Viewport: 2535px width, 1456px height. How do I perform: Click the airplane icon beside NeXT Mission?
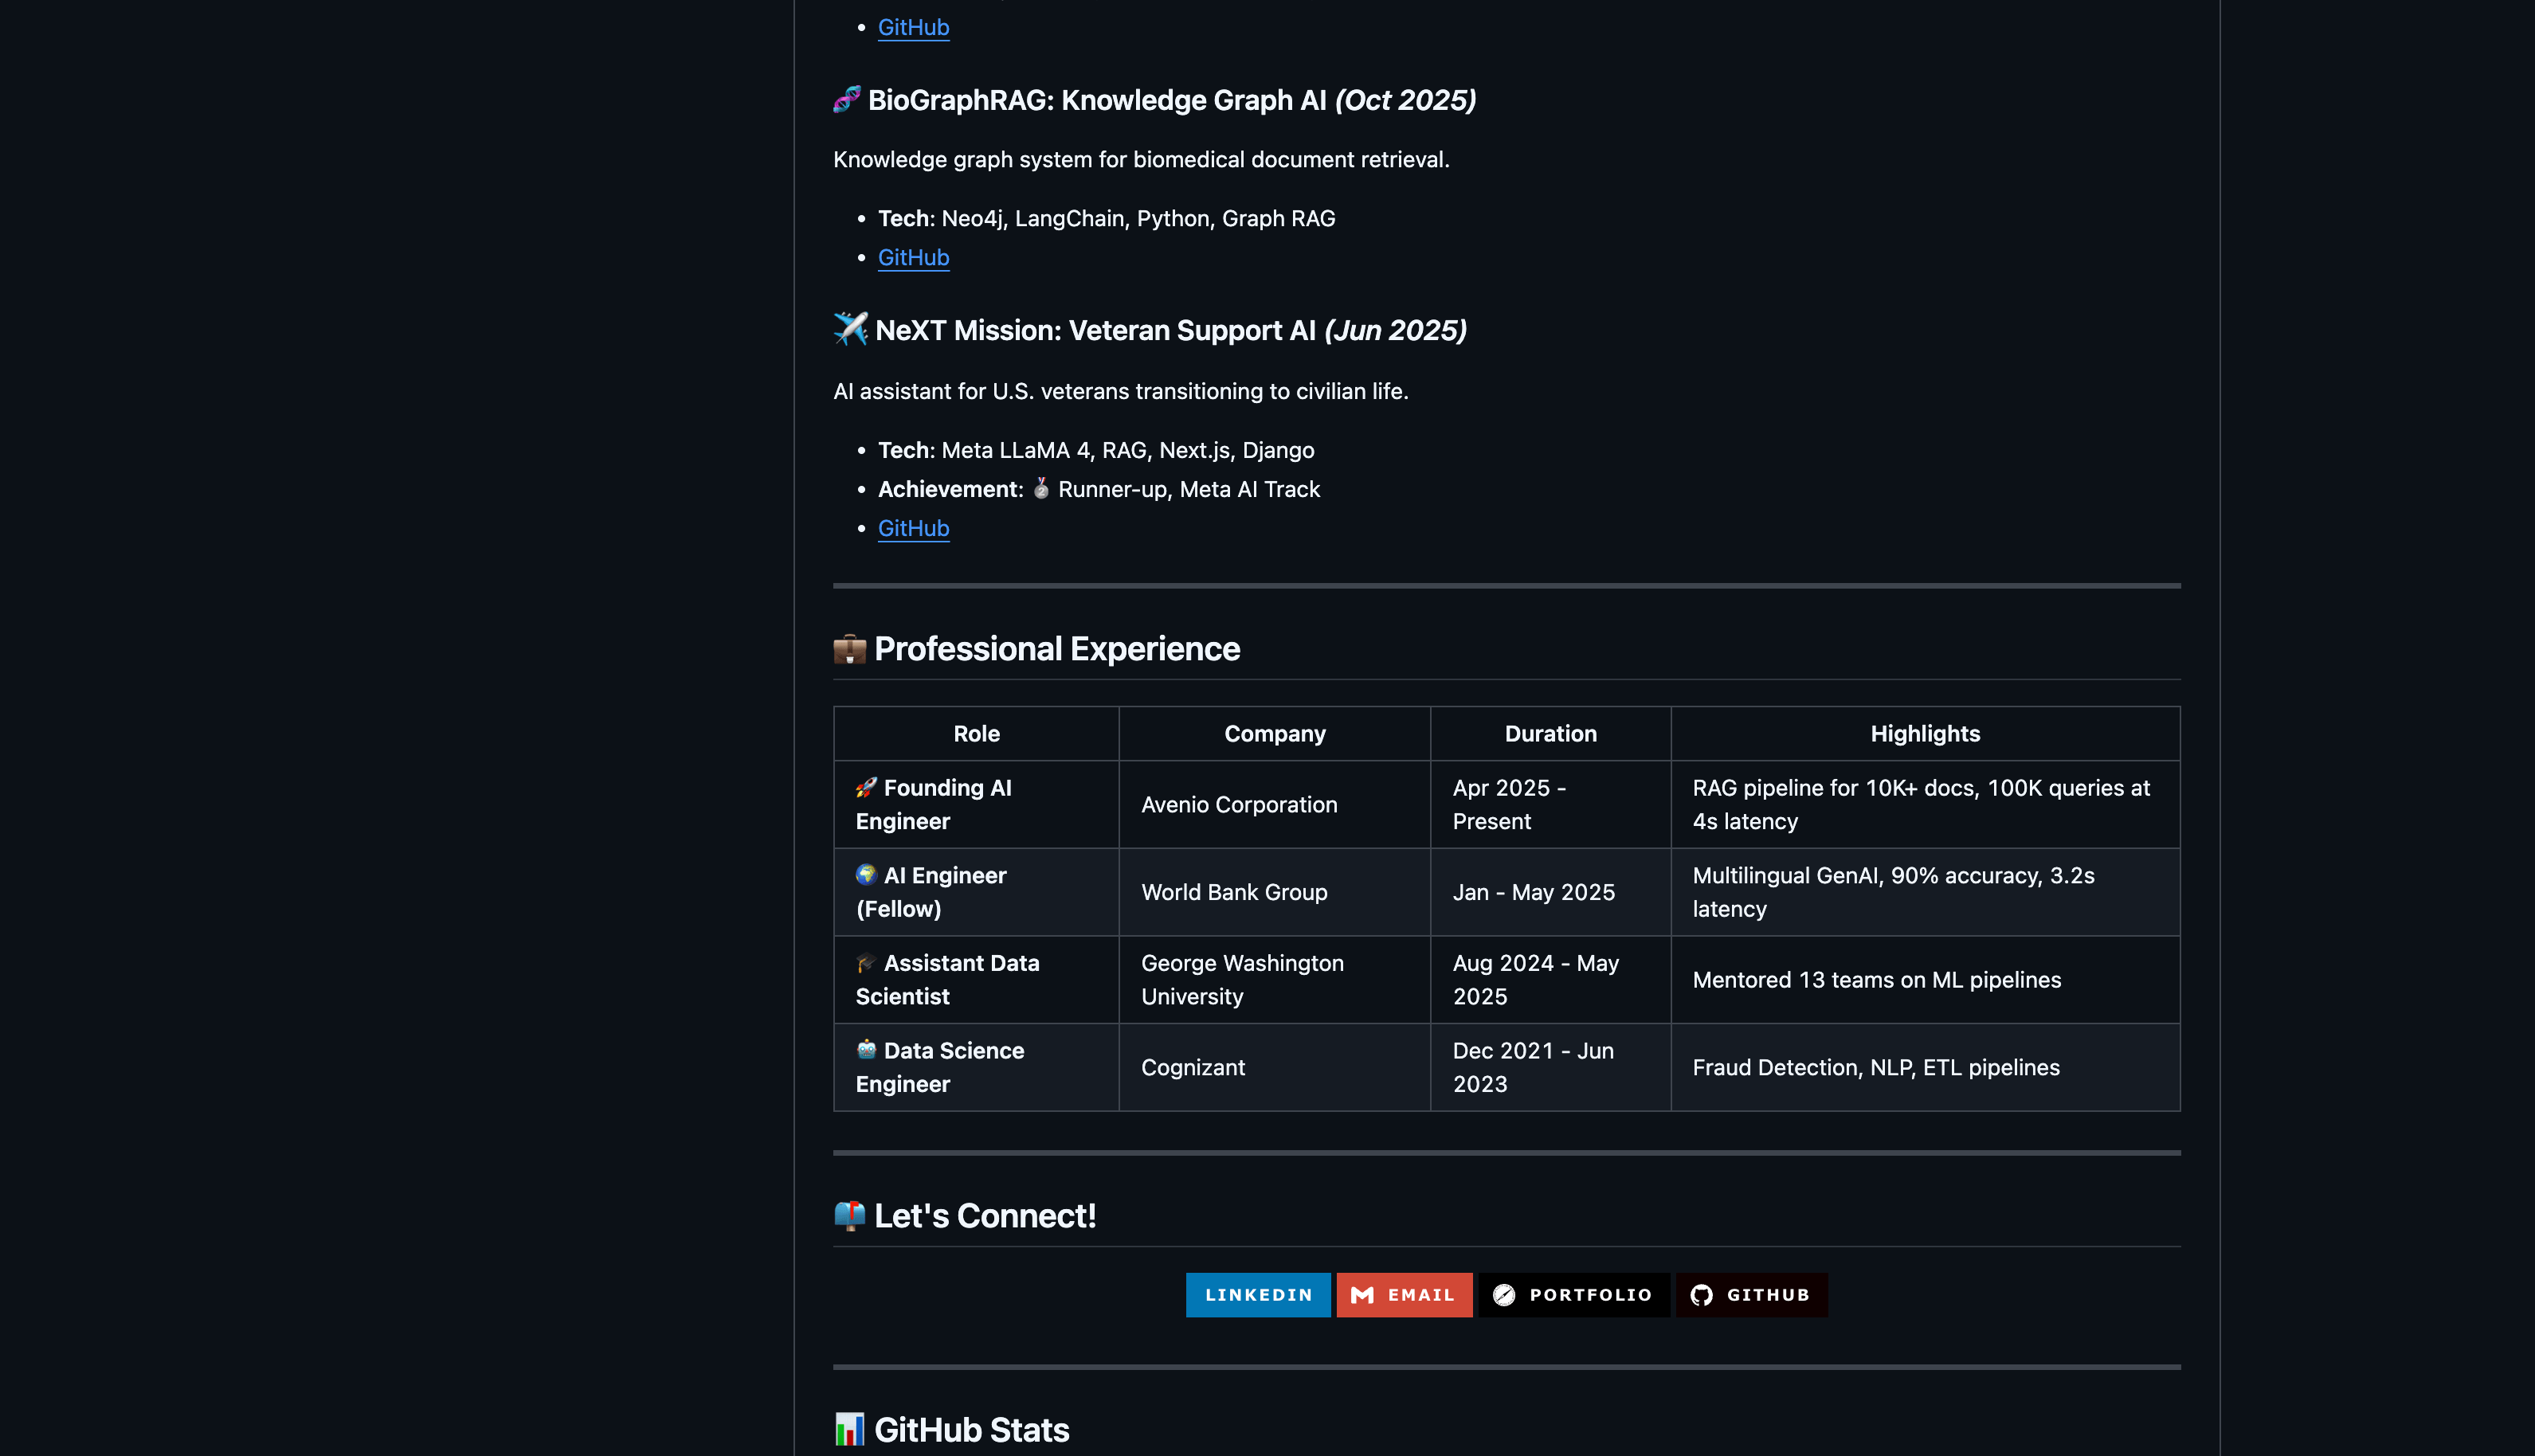point(850,329)
